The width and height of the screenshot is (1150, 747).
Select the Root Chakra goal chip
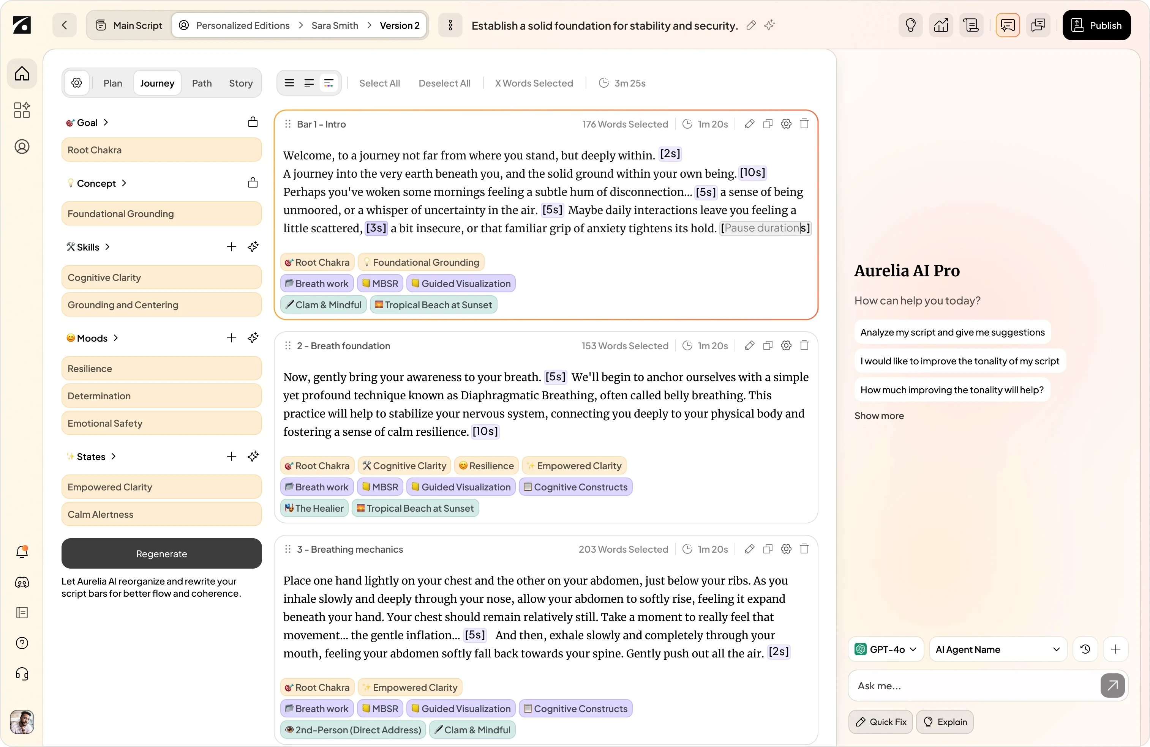(x=161, y=150)
